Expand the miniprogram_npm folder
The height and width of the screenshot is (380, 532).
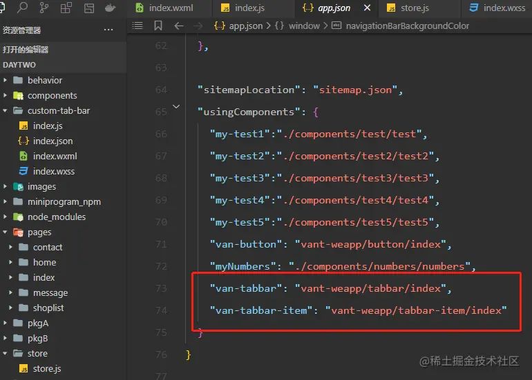[x=5, y=202]
